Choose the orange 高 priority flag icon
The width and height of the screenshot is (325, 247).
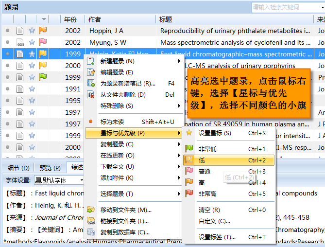189,182
